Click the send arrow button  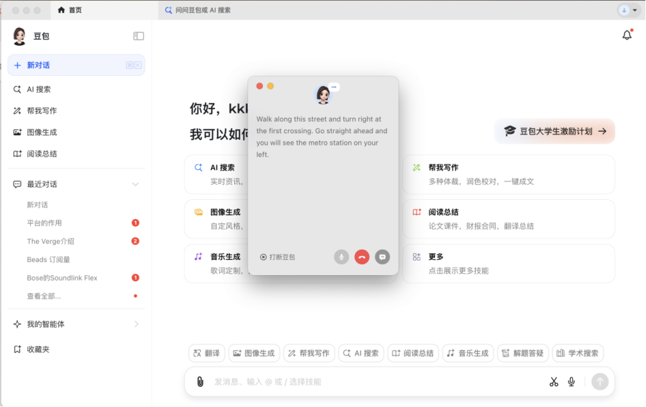tap(600, 382)
